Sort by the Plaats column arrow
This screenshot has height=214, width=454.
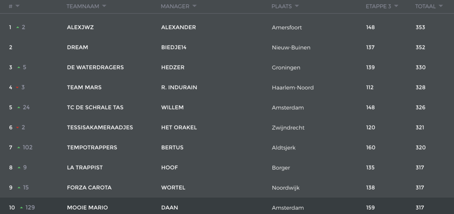click(x=297, y=6)
